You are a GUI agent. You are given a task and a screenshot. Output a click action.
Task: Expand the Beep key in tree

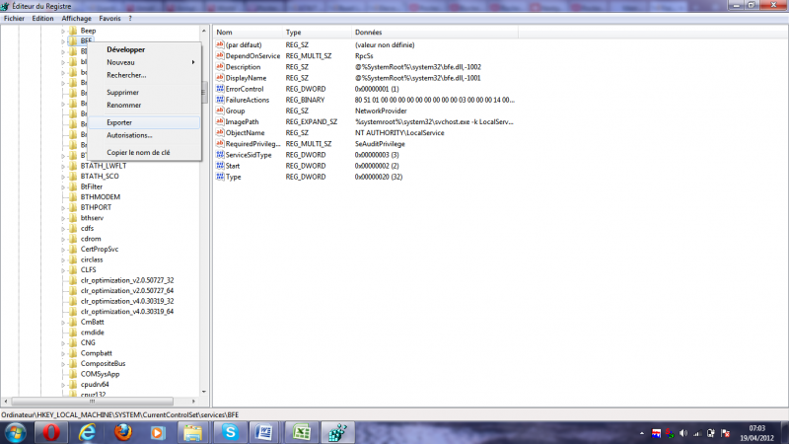(x=62, y=32)
